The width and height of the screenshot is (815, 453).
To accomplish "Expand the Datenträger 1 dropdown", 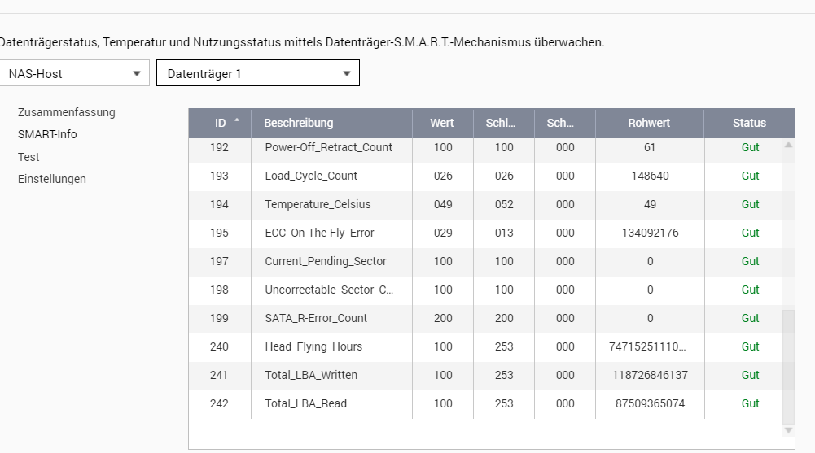I will [258, 73].
